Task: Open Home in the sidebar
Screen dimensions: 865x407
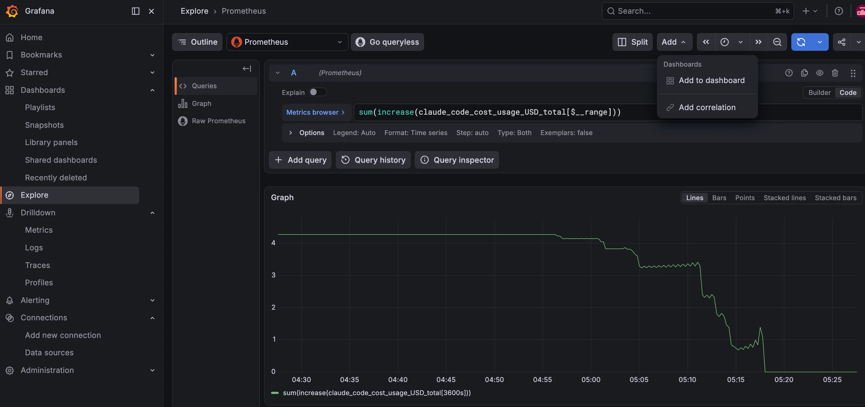Action: [x=31, y=37]
